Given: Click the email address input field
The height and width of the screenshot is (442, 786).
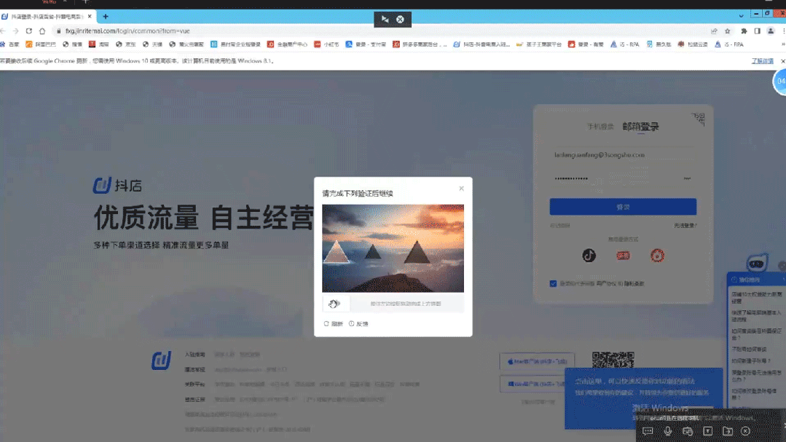Looking at the screenshot, I should 623,154.
